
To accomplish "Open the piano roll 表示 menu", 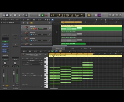I will (x=36, y=51).
